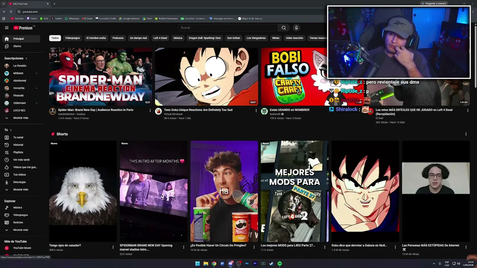The width and height of the screenshot is (477, 268).
Task: Select the 'El Hombre araña' filter chip
Action: 96,38
